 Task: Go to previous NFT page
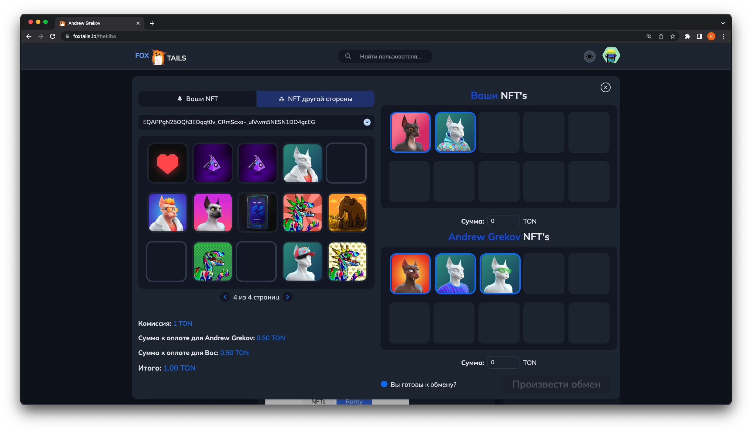[225, 297]
